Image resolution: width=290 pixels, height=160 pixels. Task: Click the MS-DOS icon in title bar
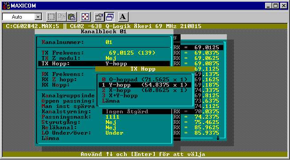(x=7, y=6)
